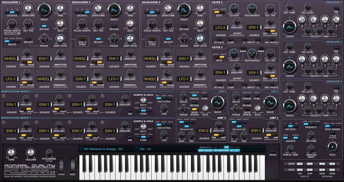Set Oscillator 1 octave to +1
Image resolution: width=344 pixels, height=182 pixels.
tap(17, 12)
